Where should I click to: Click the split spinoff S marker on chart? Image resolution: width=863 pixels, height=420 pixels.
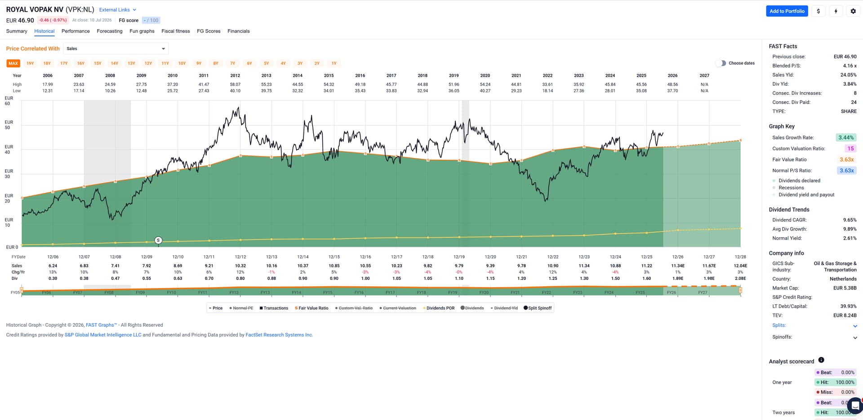point(158,241)
